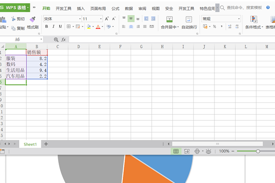Image resolution: width=275 pixels, height=183 pixels.
Task: Click the clear formatting eraser icon
Action: [x=109, y=27]
